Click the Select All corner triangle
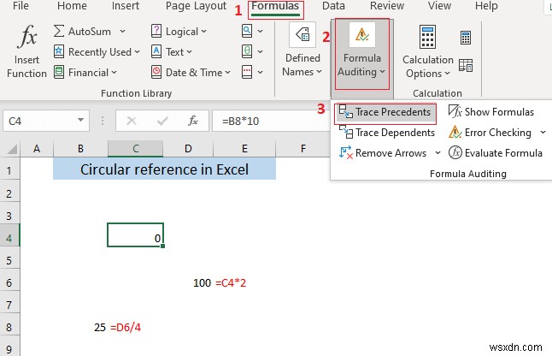The width and height of the screenshot is (552, 356). (12, 149)
